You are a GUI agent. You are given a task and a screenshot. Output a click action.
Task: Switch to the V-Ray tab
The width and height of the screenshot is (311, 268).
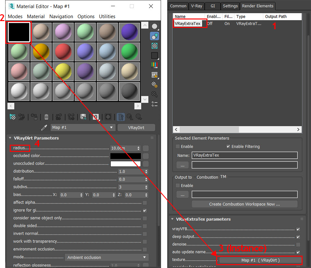[x=196, y=6]
